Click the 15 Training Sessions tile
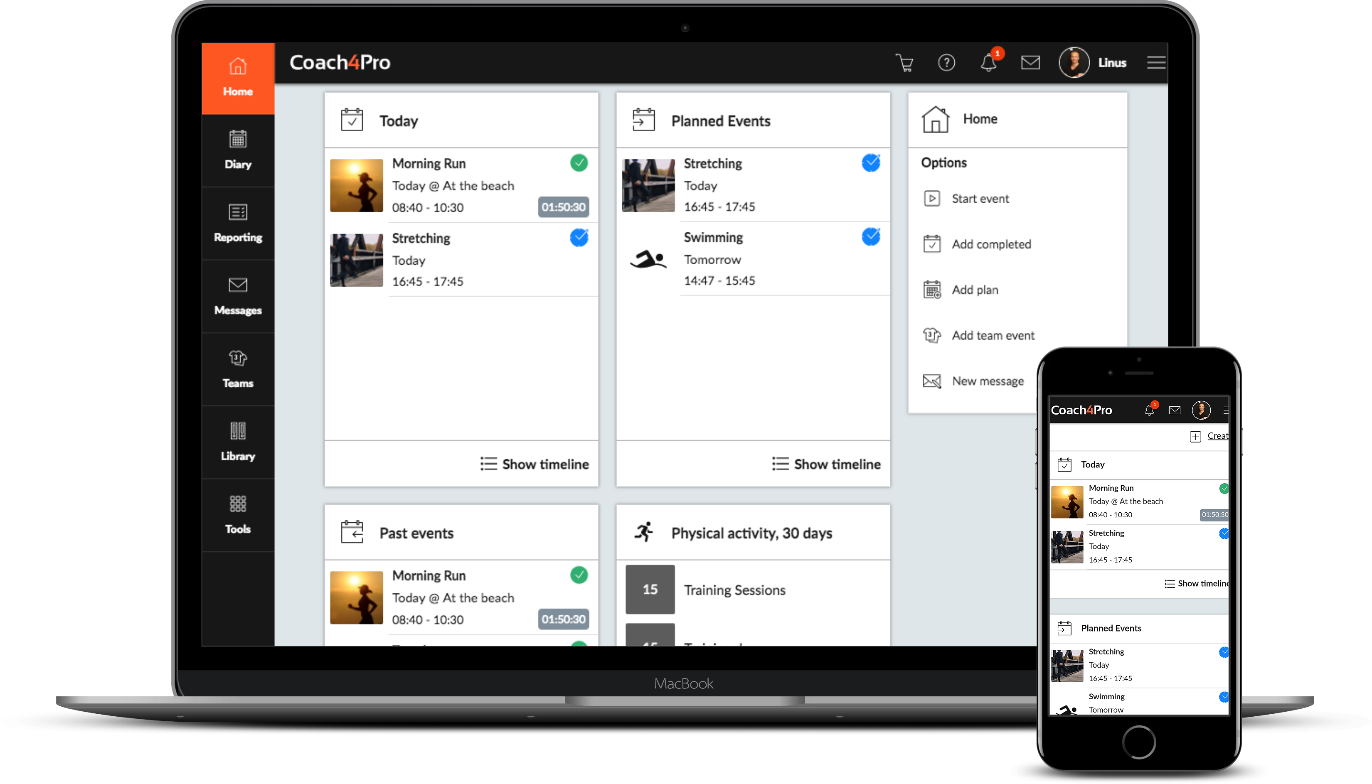The height and width of the screenshot is (784, 1372). tap(650, 590)
